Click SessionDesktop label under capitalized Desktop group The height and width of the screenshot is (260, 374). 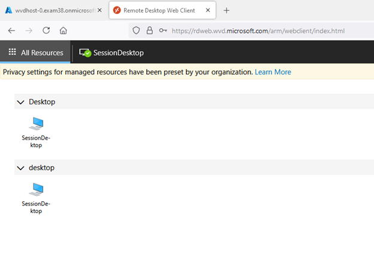pos(36,141)
